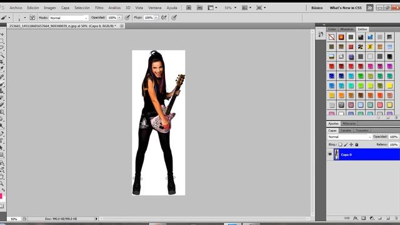The height and width of the screenshot is (225, 400).
Task: Create a new adjustment layer
Action: (x=372, y=218)
